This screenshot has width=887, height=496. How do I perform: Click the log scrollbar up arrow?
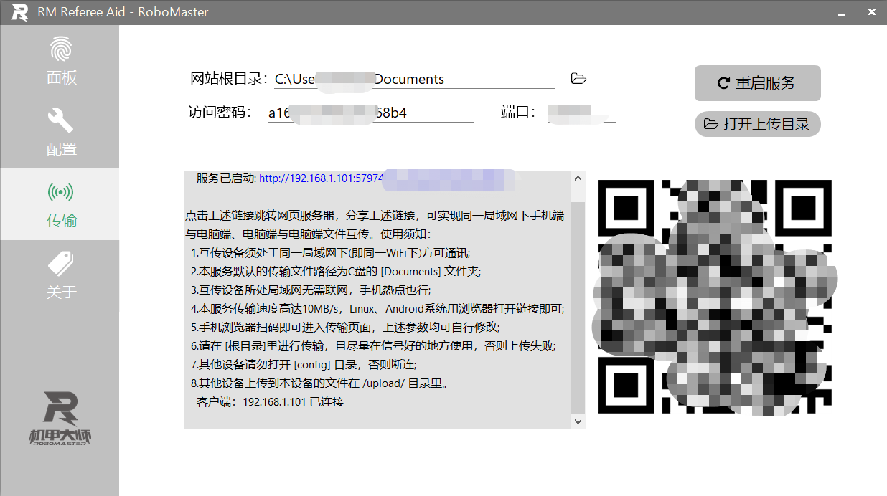pos(578,178)
